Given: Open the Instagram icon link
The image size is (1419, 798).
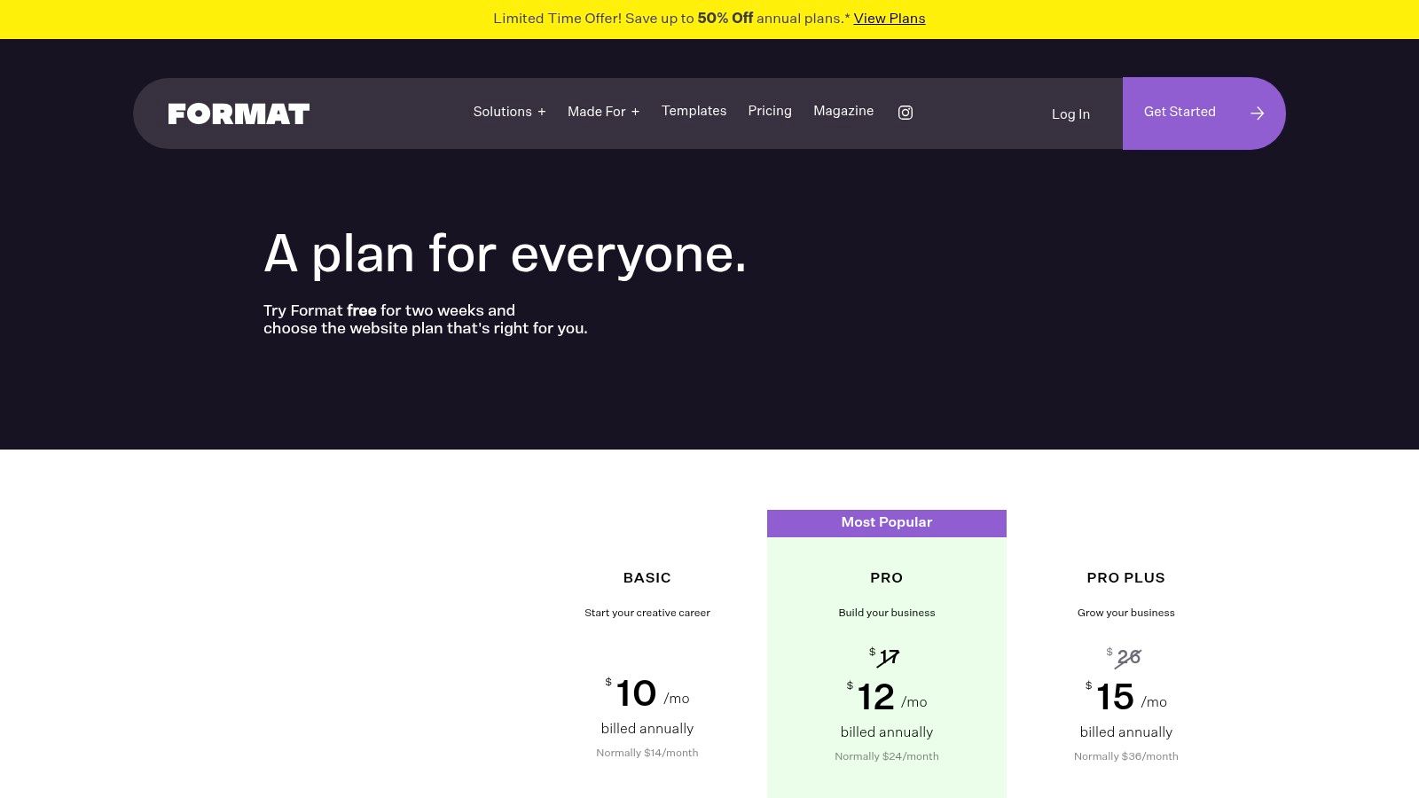Looking at the screenshot, I should [x=905, y=113].
